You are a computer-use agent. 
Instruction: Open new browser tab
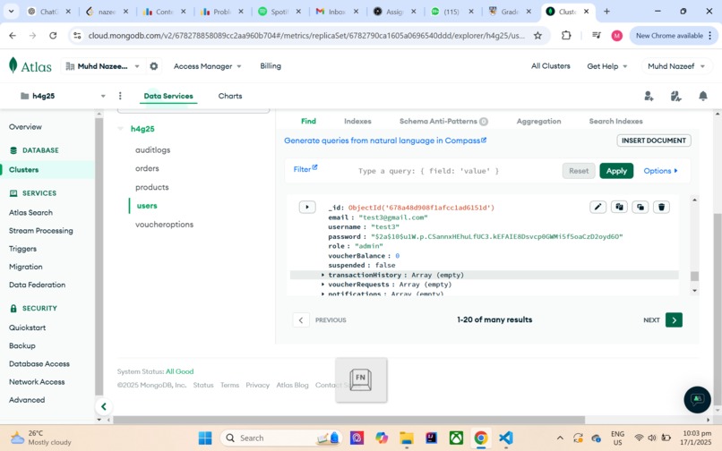click(606, 12)
